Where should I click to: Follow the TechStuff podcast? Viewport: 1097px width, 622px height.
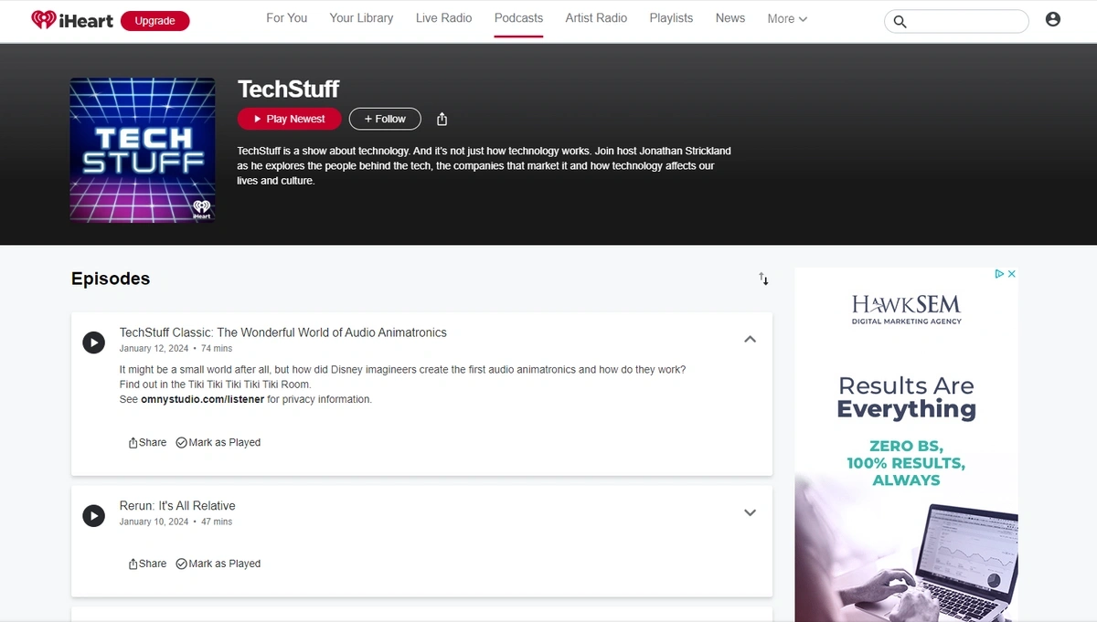[385, 119]
